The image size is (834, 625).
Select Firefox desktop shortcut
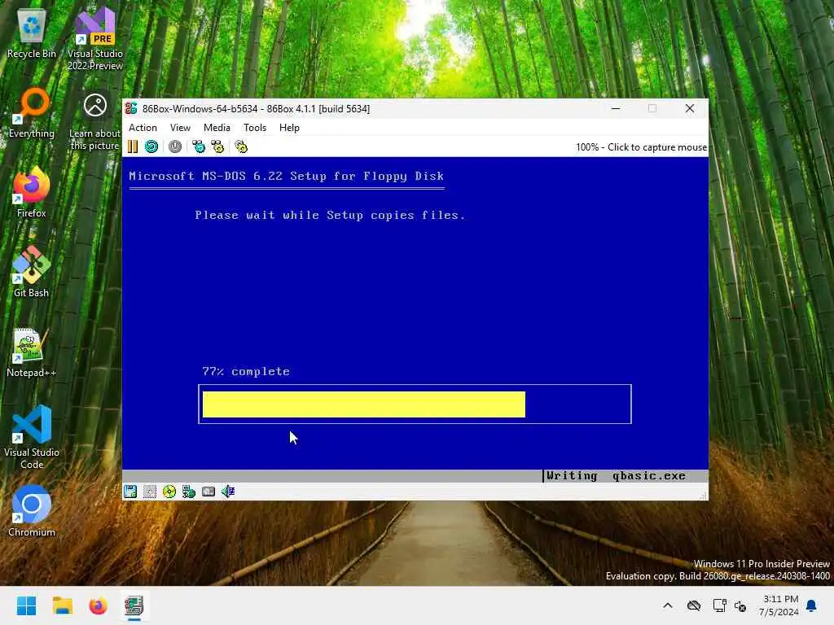click(x=32, y=193)
